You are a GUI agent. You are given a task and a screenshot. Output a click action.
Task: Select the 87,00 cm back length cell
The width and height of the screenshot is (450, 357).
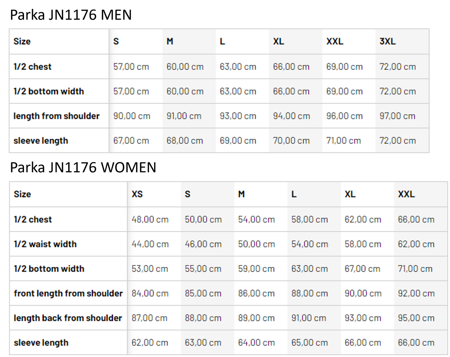pos(149,318)
